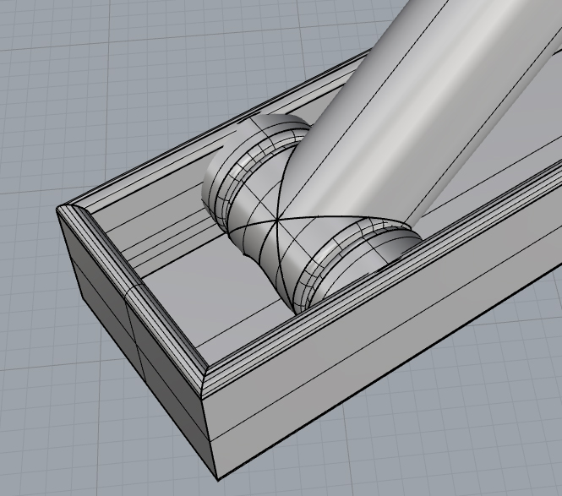
Task: Select the dark end face of the box
Action: pyautogui.click(x=136, y=344)
